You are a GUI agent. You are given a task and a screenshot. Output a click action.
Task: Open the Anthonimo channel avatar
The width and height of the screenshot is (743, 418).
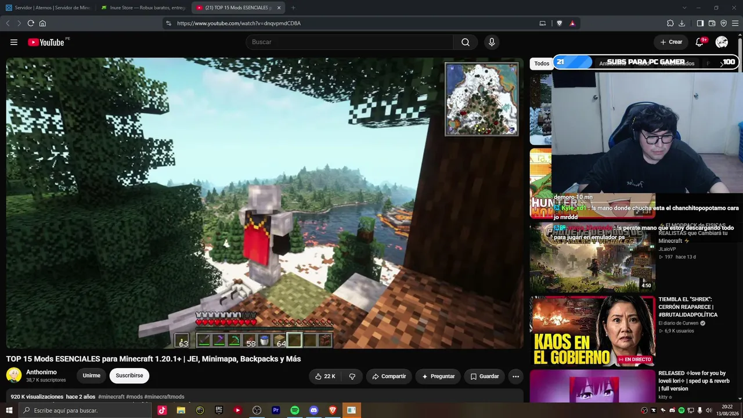(x=14, y=376)
